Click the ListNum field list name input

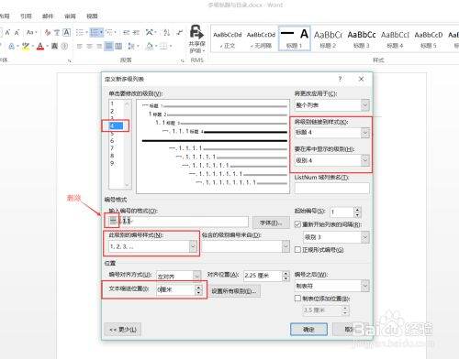click(x=331, y=188)
